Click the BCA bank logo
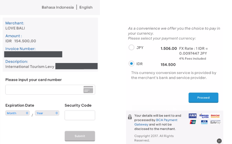 click(x=193, y=116)
